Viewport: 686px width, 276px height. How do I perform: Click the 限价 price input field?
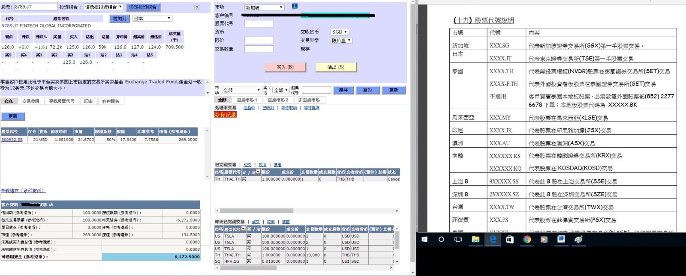point(259,41)
